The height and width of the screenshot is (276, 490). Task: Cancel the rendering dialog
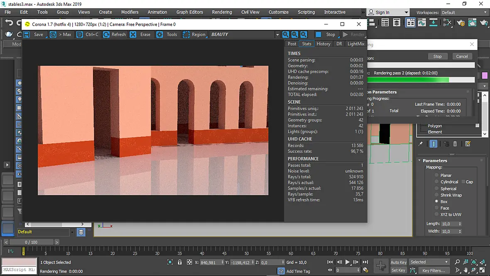[x=462, y=56]
